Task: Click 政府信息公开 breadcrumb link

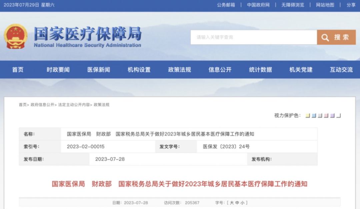Action: 42,105
